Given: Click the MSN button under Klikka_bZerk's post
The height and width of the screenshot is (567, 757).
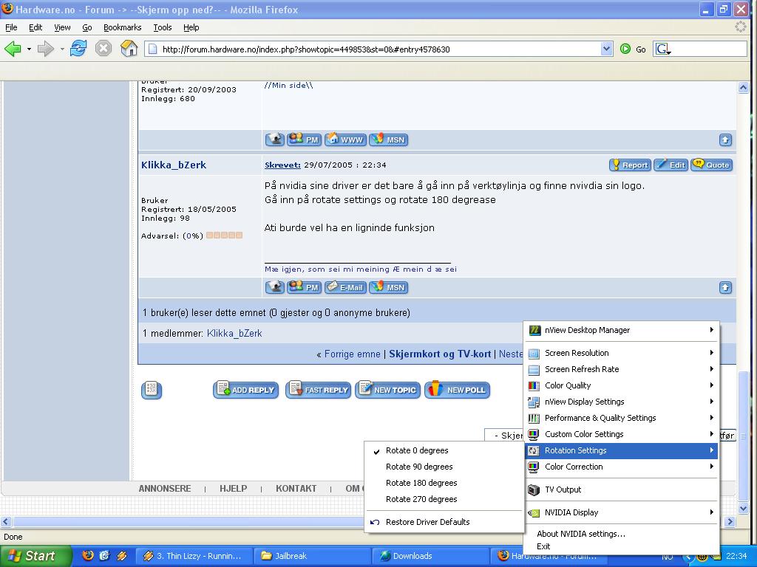Looking at the screenshot, I should pyautogui.click(x=389, y=287).
